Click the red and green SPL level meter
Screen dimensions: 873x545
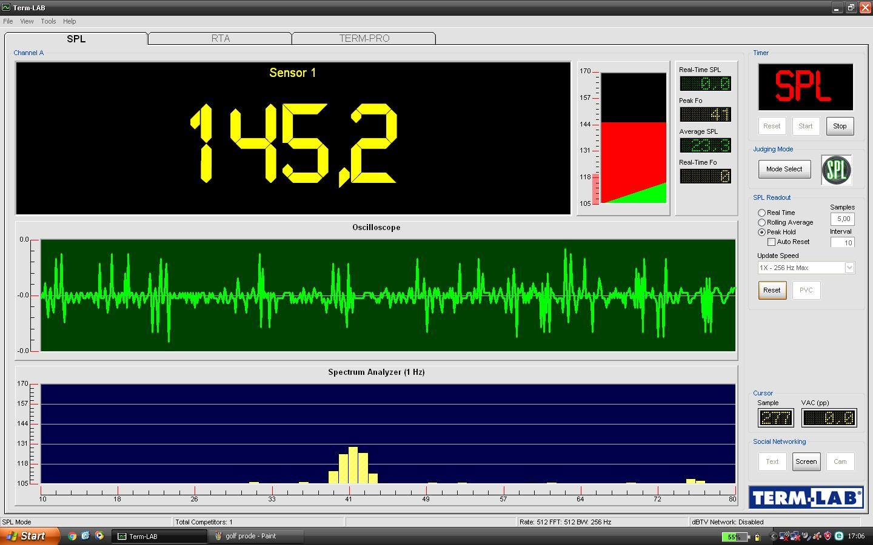click(x=634, y=138)
